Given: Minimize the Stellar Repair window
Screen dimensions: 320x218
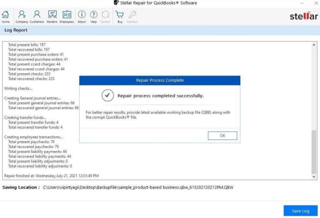Looking at the screenshot, I should click(x=302, y=3).
